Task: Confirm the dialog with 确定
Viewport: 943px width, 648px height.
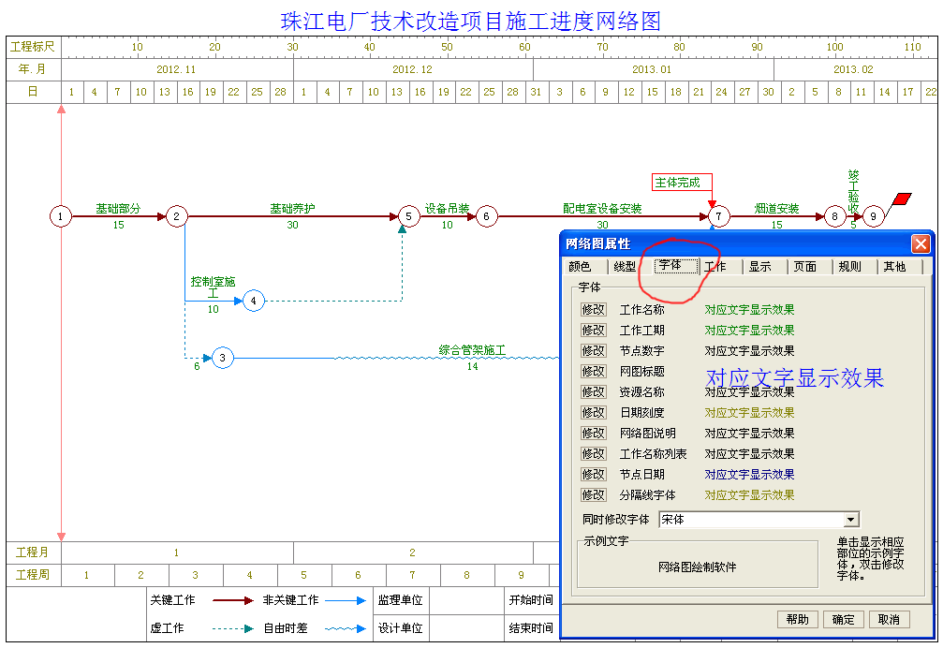Action: pos(843,620)
